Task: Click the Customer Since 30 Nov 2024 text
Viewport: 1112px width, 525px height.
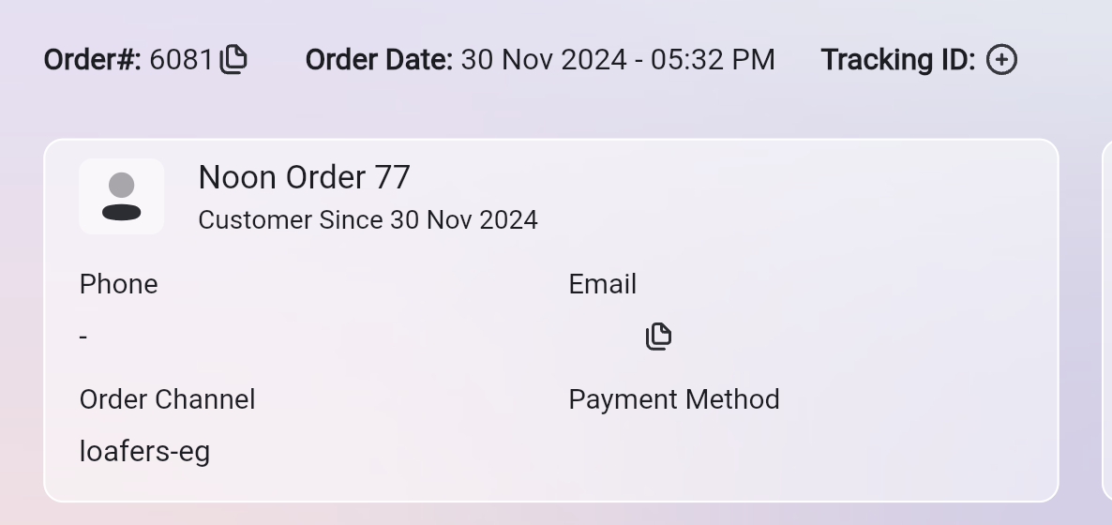Action: click(x=368, y=220)
